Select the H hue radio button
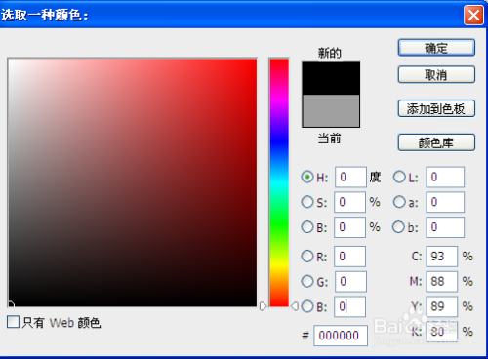488x359 pixels. click(x=307, y=177)
